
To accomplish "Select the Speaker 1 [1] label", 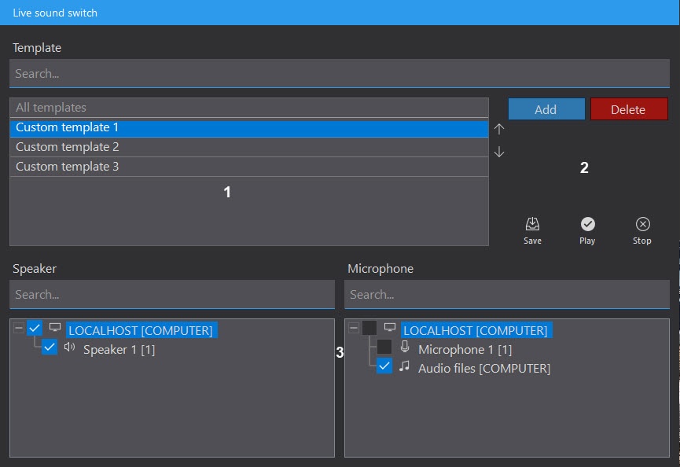I will pyautogui.click(x=119, y=350).
